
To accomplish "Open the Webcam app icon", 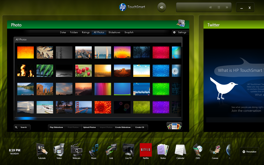I will 76,150.
